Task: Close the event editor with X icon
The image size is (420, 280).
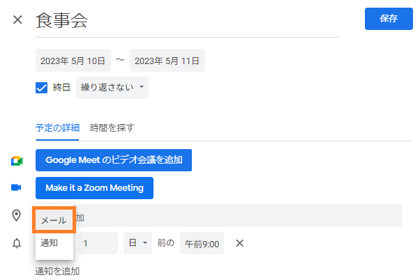Action: pyautogui.click(x=17, y=20)
